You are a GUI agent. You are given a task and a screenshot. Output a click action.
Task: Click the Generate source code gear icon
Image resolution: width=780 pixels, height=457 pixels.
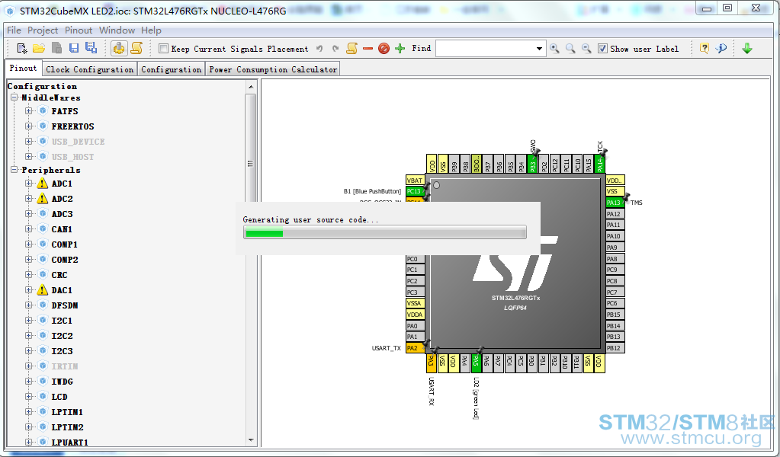click(x=119, y=48)
